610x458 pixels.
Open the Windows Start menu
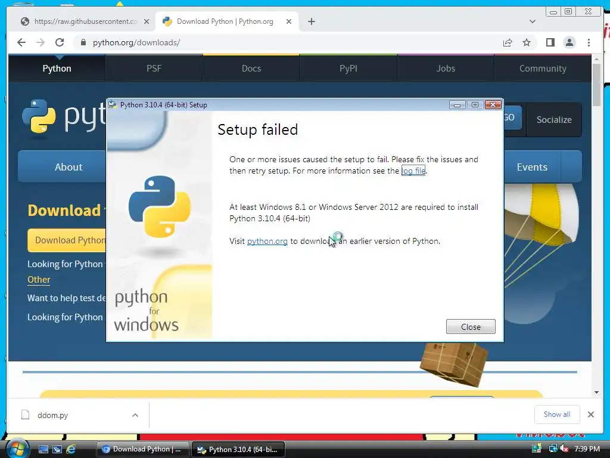click(17, 449)
